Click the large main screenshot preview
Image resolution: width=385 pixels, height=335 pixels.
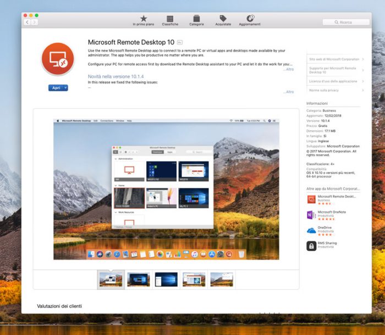pos(166,189)
